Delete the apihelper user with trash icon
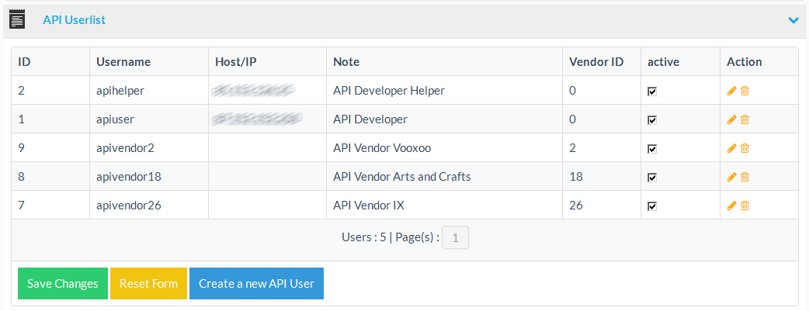Image resolution: width=809 pixels, height=311 pixels. pos(745,91)
